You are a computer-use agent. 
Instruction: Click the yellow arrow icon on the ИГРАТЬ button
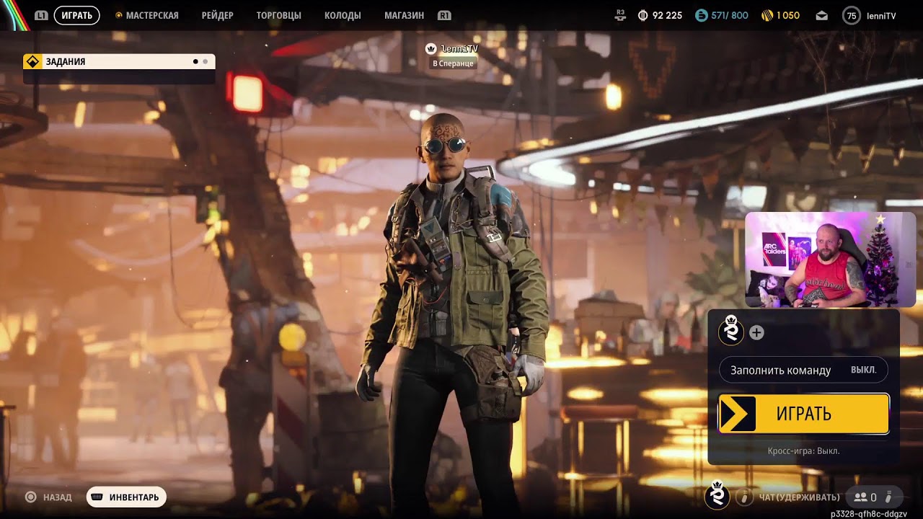[x=738, y=414]
